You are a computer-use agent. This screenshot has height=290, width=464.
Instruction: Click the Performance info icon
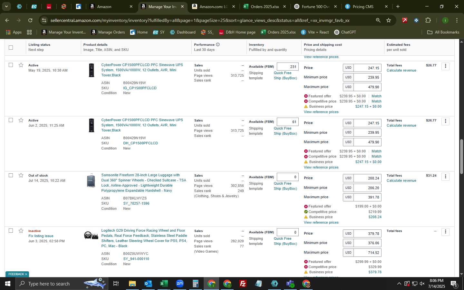click(218, 44)
